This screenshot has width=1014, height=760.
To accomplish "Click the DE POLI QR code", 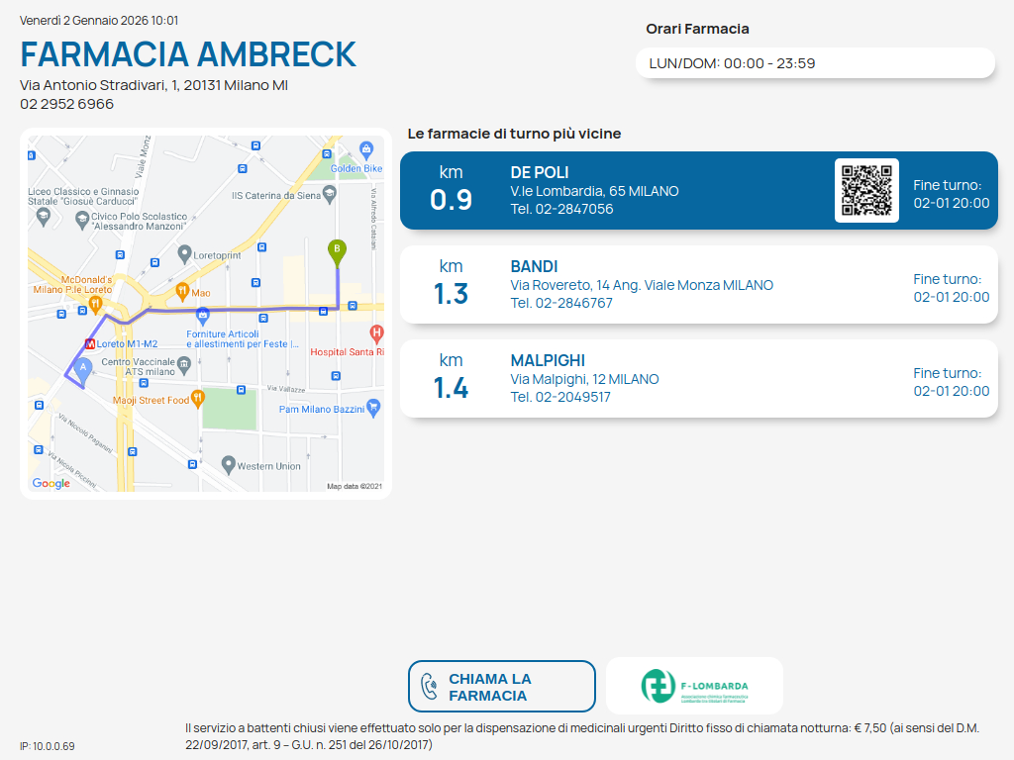I will [866, 190].
